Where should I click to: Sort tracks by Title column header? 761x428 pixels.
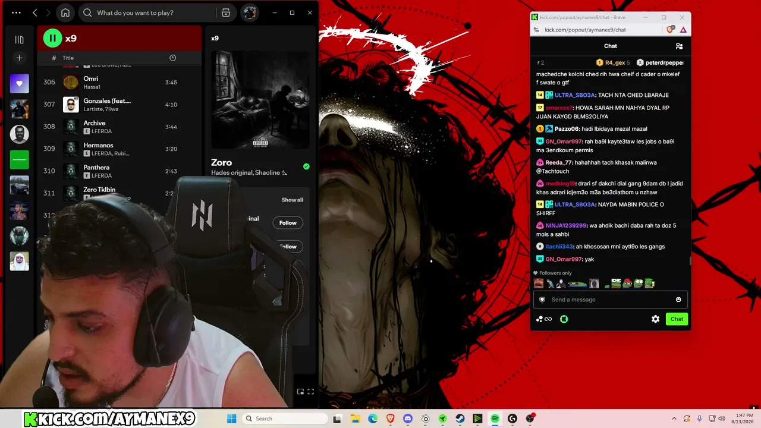coord(68,58)
